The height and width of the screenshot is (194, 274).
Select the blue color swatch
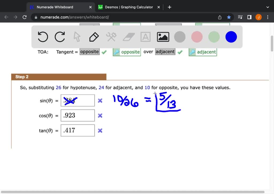[x=231, y=37]
